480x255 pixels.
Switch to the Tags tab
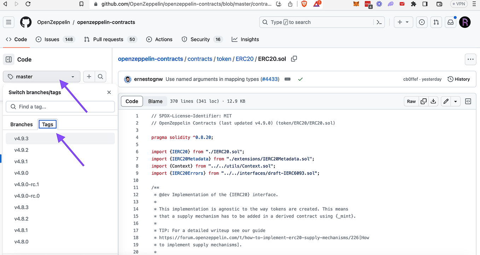[47, 124]
